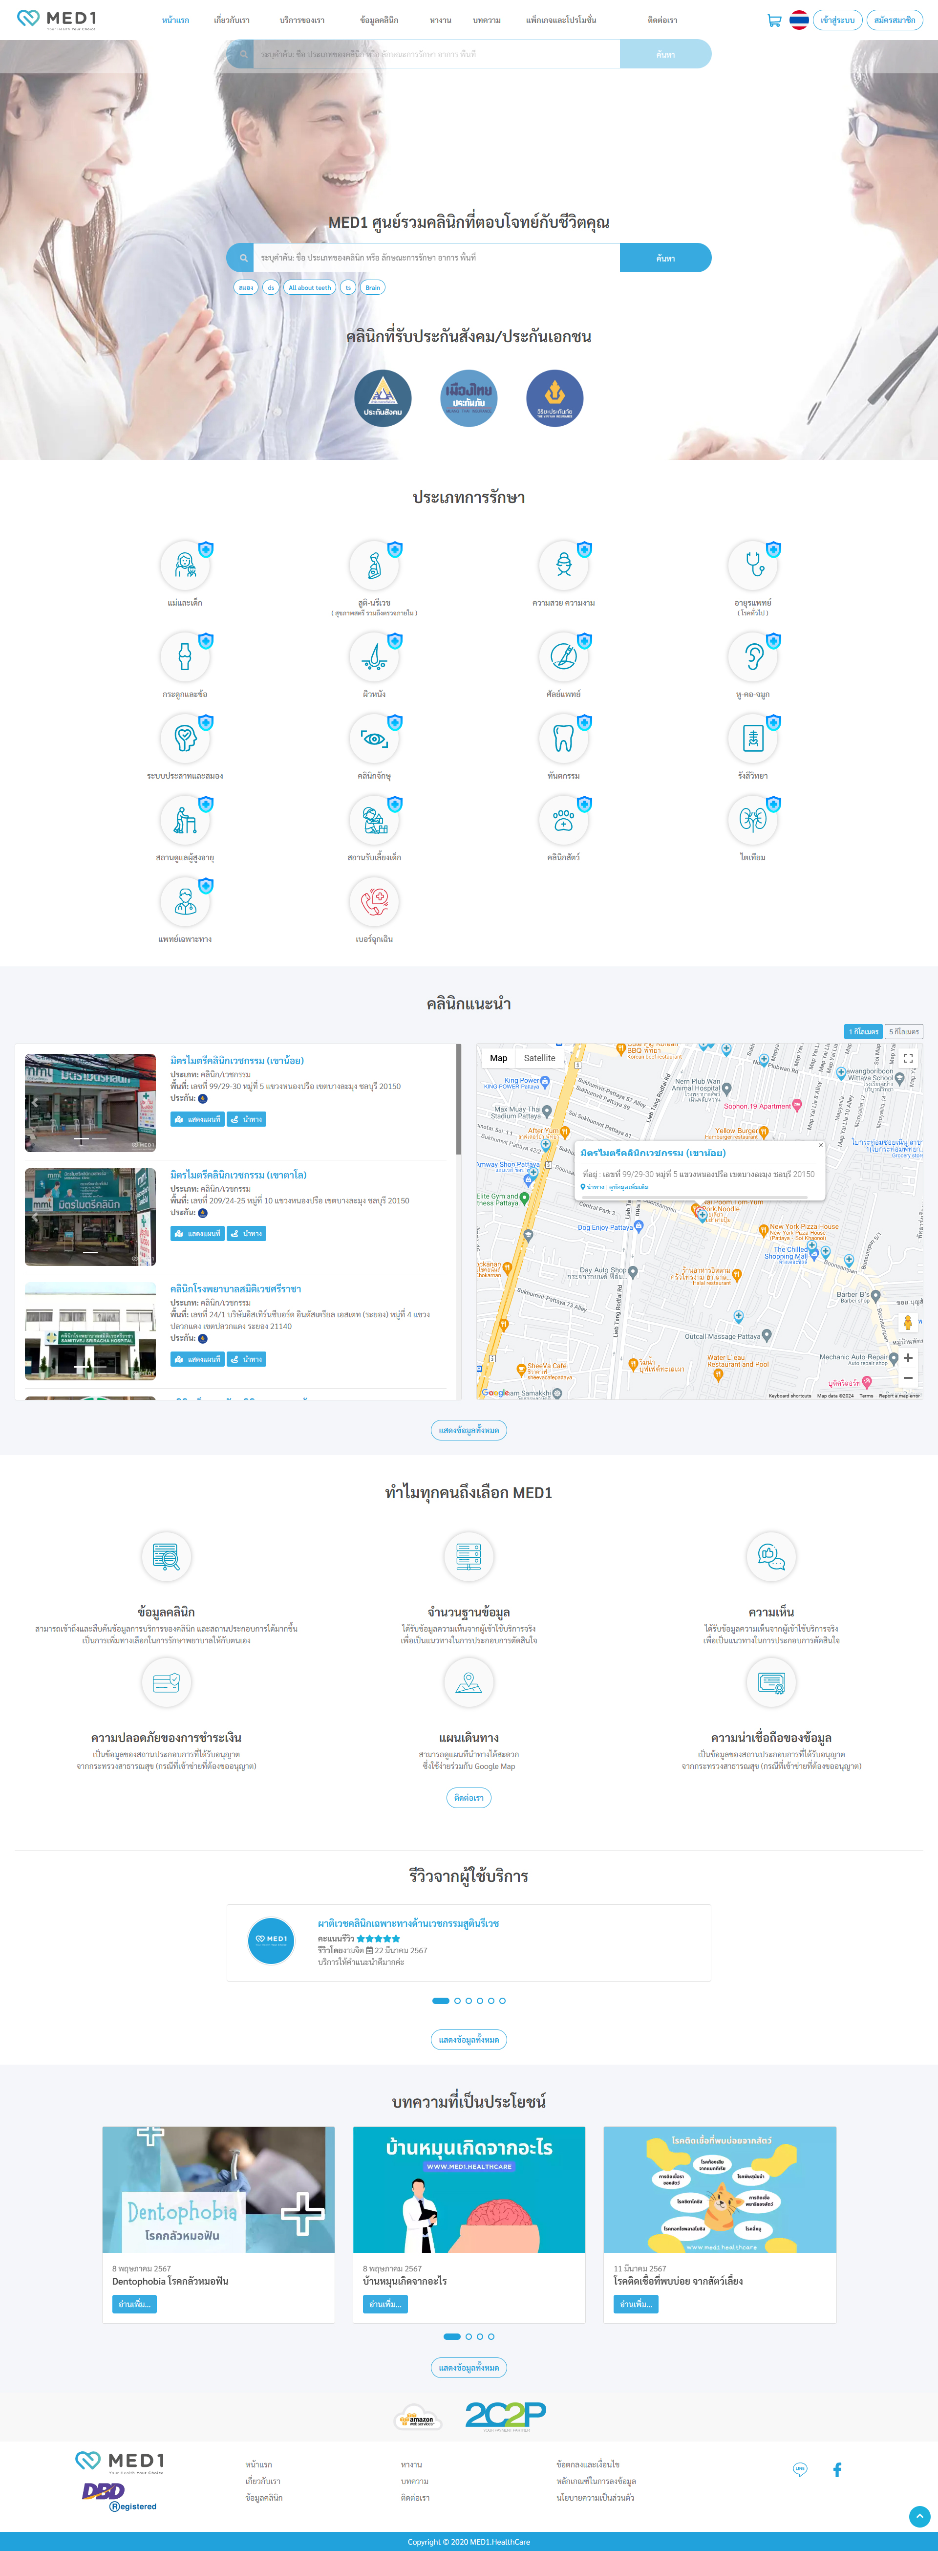Viewport: 938px width, 2551px height.
Task: Click the main hero search input field
Action: point(435,258)
